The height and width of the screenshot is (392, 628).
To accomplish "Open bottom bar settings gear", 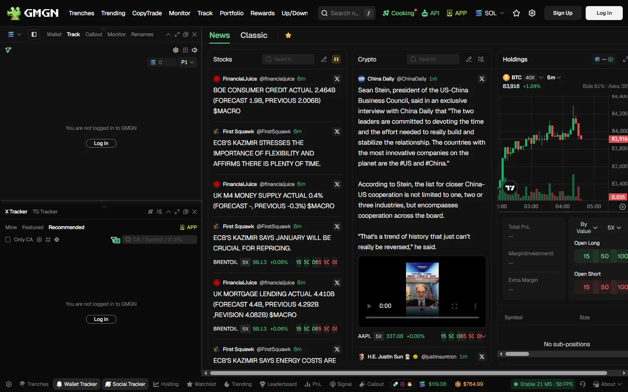I will [9, 384].
